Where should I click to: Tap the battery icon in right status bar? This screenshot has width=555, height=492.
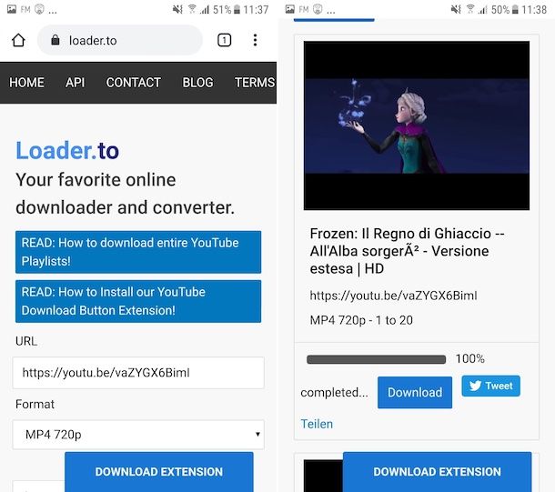pyautogui.click(x=515, y=10)
